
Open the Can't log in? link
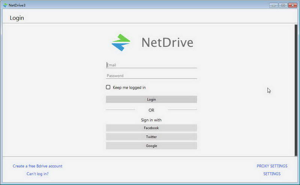(x=37, y=174)
